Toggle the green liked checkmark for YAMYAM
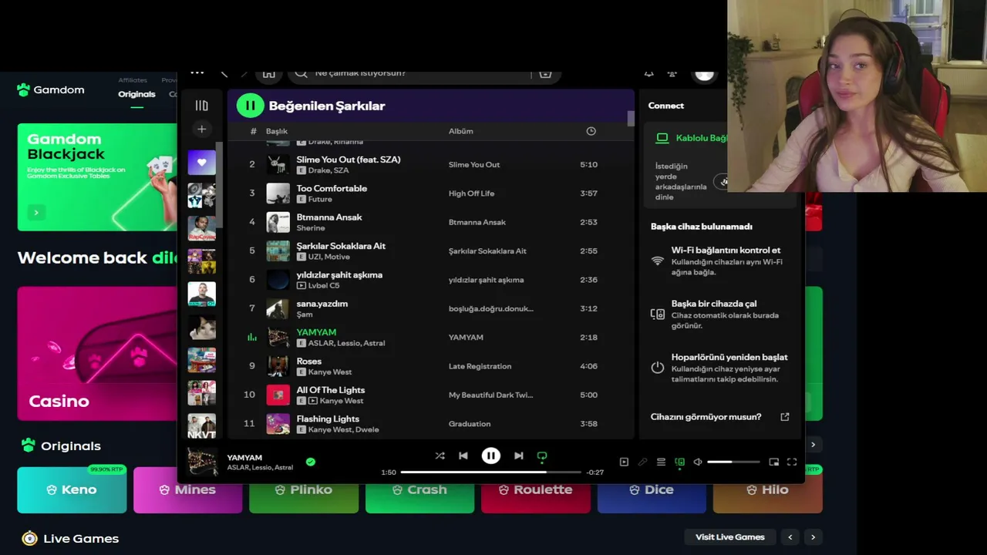This screenshot has width=987, height=555. tap(310, 462)
